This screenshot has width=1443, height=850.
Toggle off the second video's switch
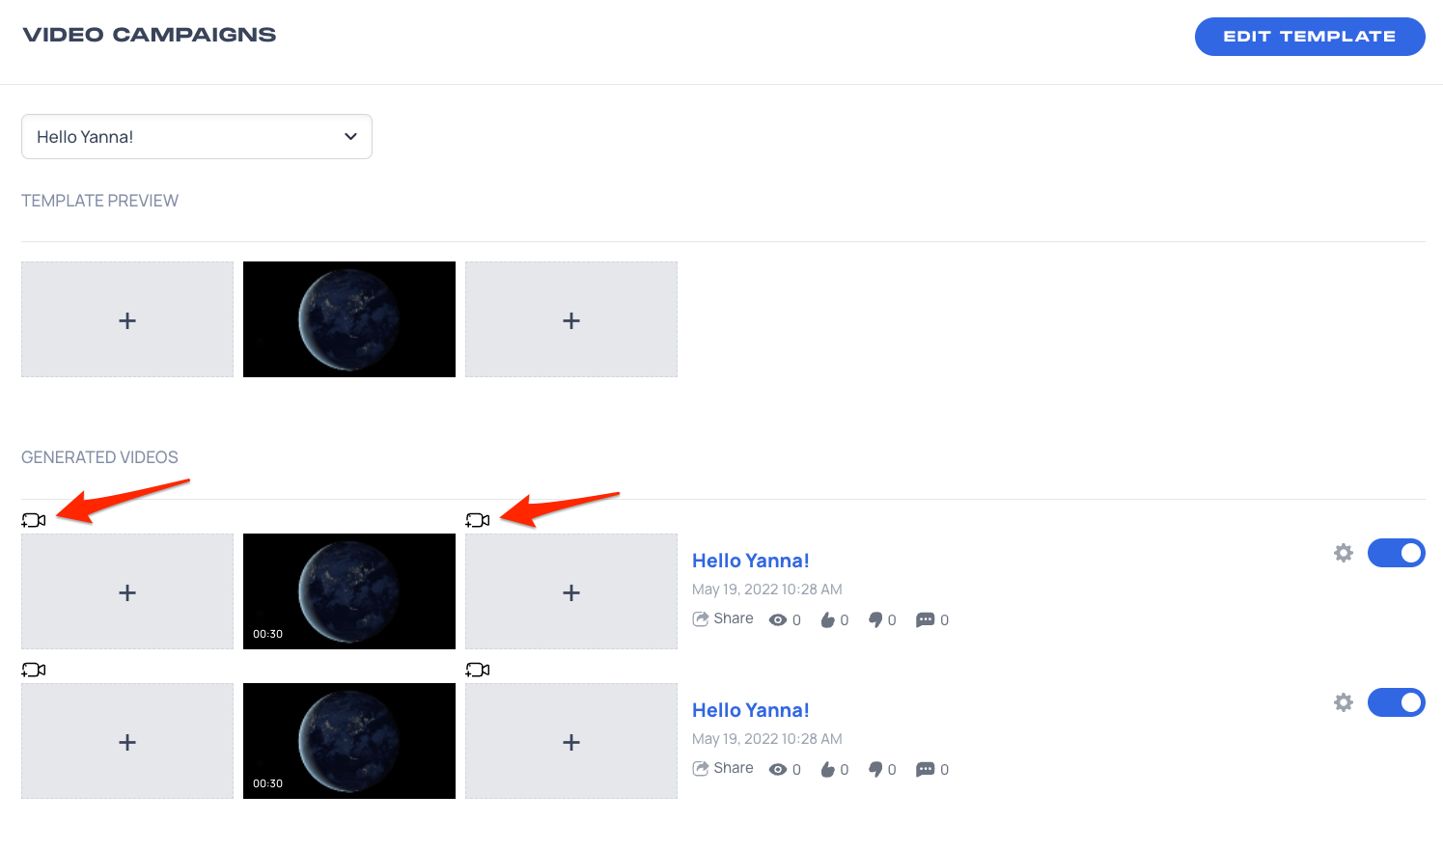click(x=1397, y=702)
